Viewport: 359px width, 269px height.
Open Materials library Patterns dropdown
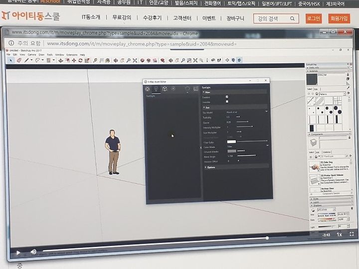pos(332,94)
